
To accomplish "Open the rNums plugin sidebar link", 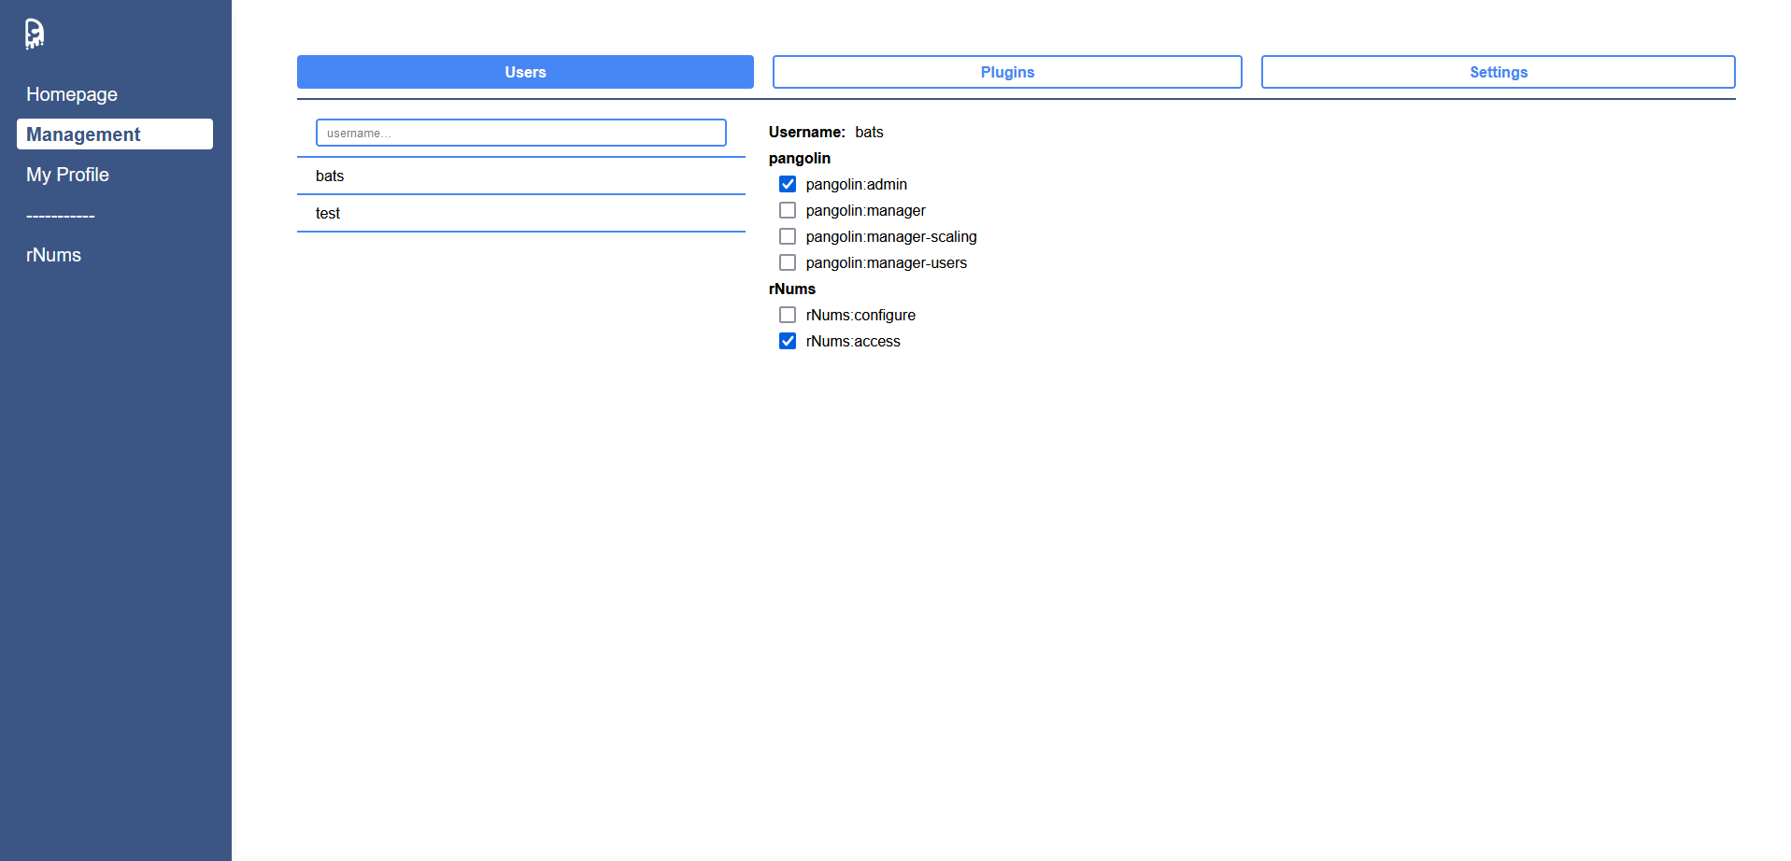I will click(x=53, y=255).
